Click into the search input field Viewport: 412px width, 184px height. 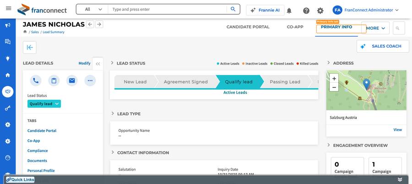click(168, 9)
